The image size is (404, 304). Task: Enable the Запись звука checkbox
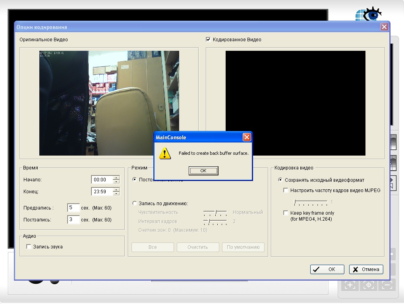click(x=29, y=247)
